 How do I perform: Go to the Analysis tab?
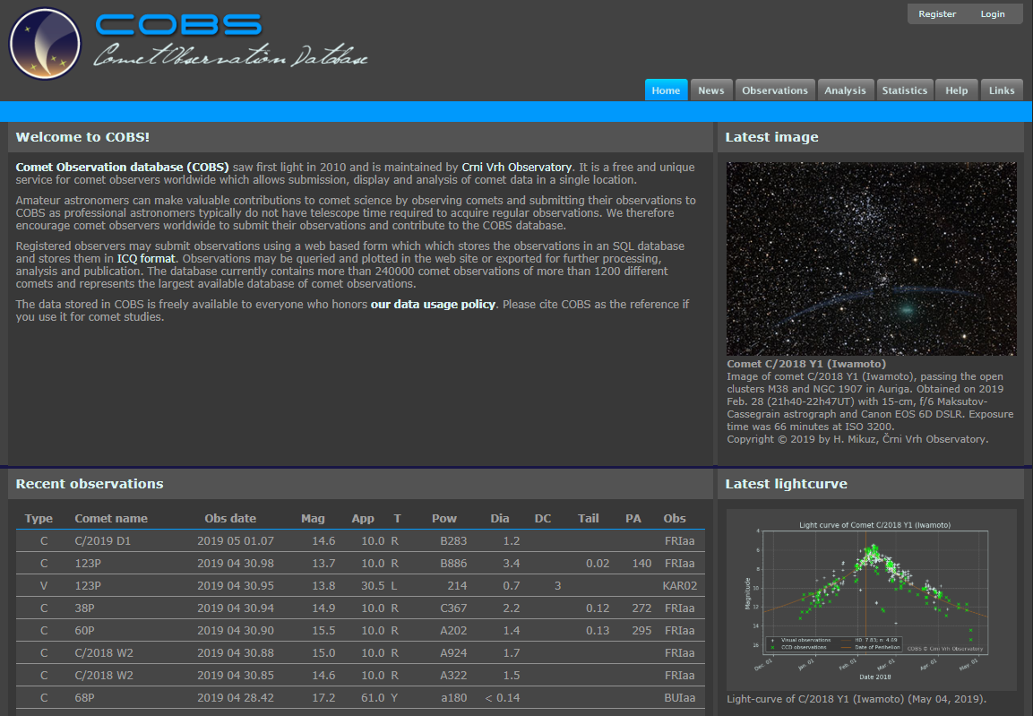(845, 91)
